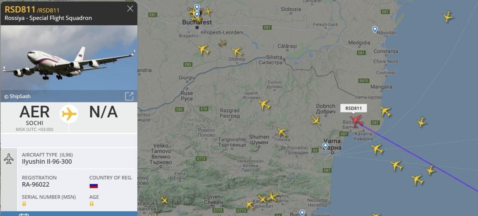This screenshot has width=478, height=216.
Task: Click the aircraft photo thumbnail
Action: [x=69, y=58]
